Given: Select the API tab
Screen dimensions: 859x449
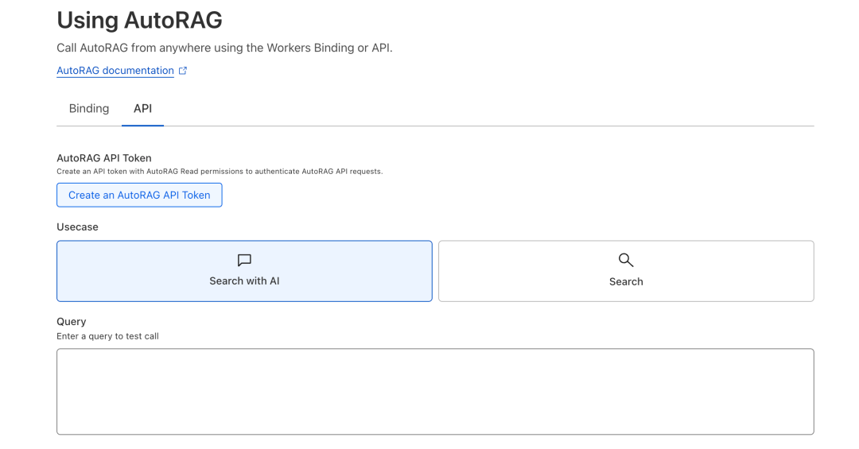Looking at the screenshot, I should [x=142, y=109].
